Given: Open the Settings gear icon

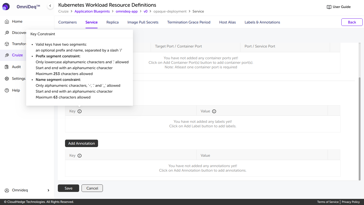Looking at the screenshot, I should [x=7, y=79].
